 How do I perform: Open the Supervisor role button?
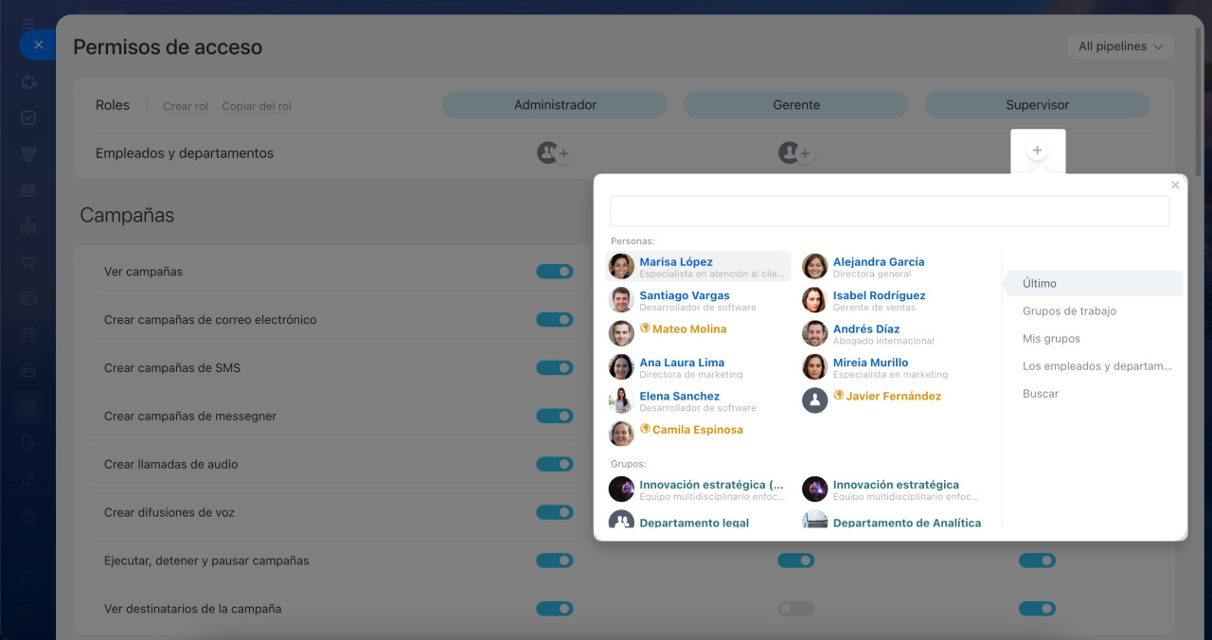pos(1038,105)
